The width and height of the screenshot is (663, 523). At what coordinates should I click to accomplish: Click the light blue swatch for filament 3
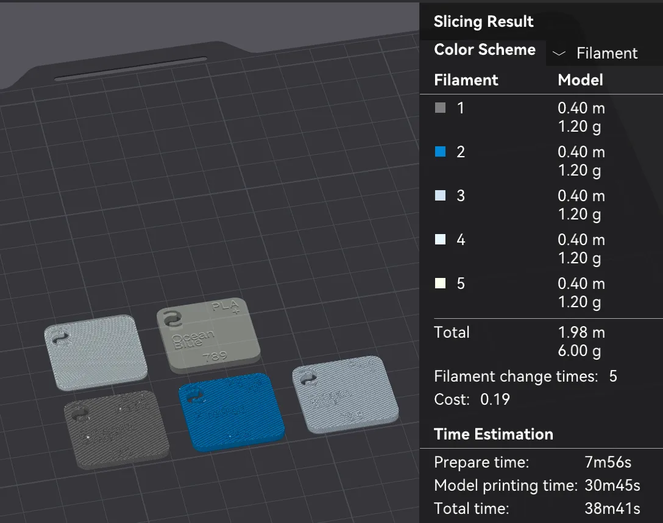click(440, 195)
